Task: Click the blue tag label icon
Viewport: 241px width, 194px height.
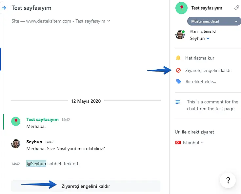Action: pos(179,81)
